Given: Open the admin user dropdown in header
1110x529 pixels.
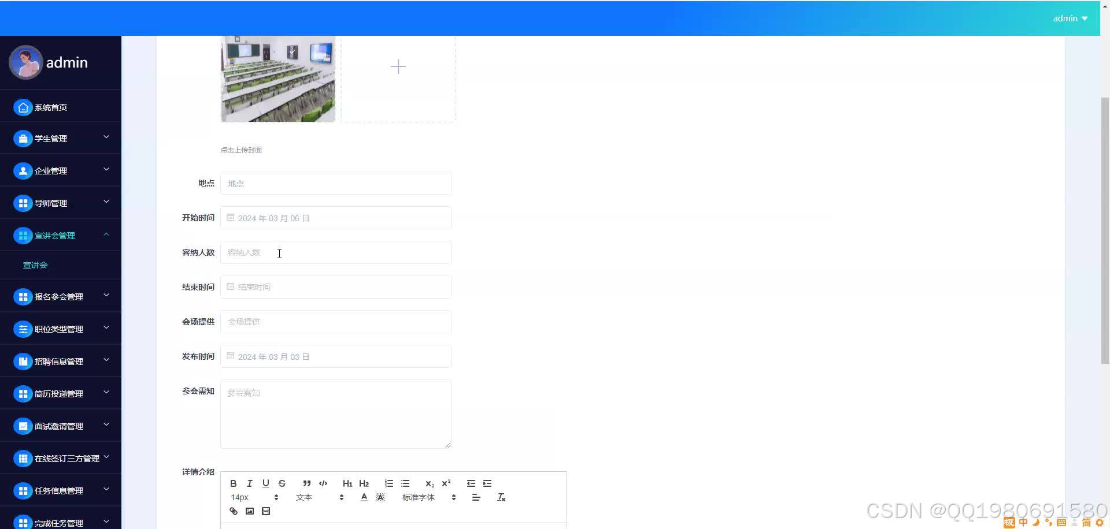Looking at the screenshot, I should pyautogui.click(x=1070, y=18).
